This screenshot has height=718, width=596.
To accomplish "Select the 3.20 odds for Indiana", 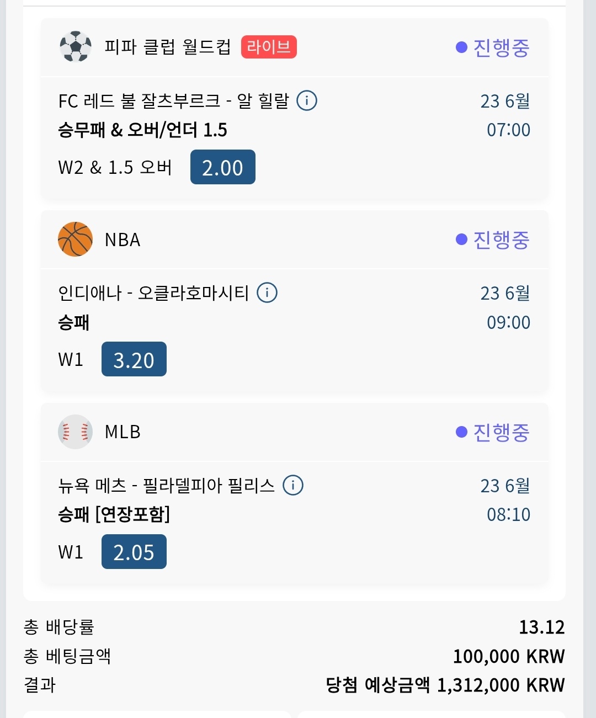I will 134,359.
